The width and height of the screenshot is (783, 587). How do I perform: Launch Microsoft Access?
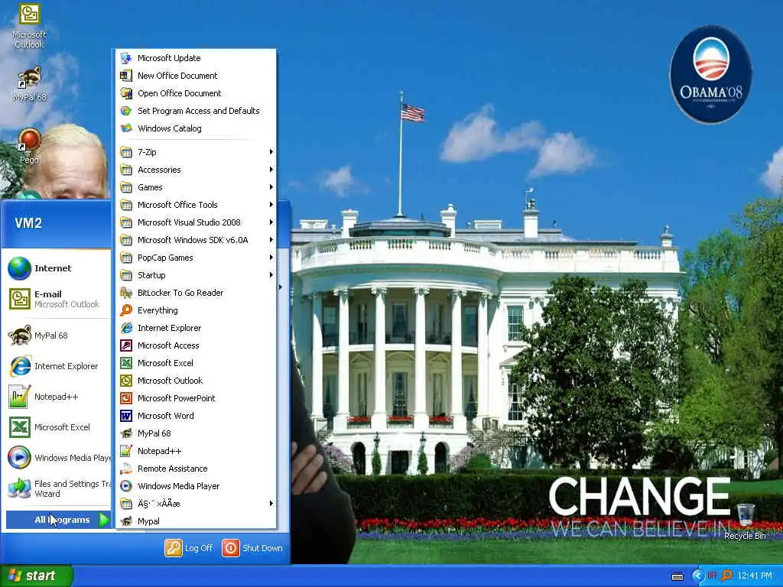click(x=196, y=345)
